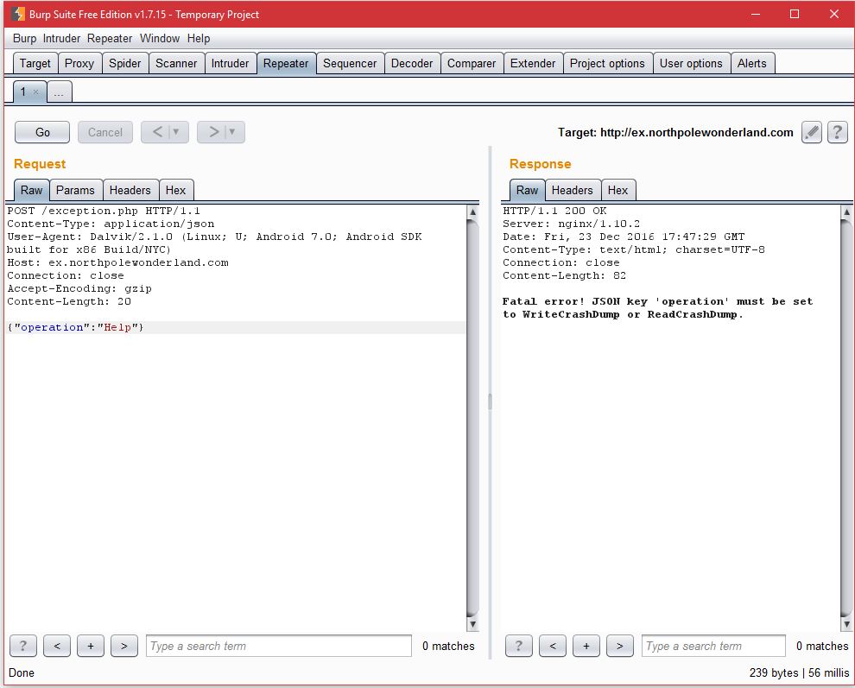Switch to the Spider tab

point(125,63)
